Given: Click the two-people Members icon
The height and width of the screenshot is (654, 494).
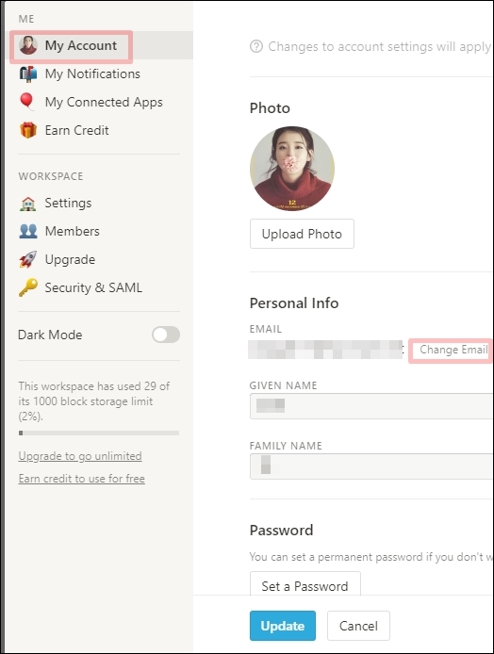Looking at the screenshot, I should (x=28, y=231).
